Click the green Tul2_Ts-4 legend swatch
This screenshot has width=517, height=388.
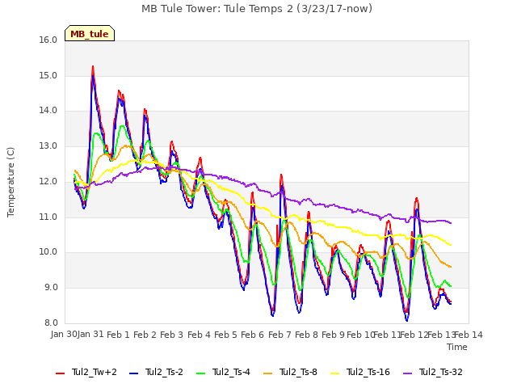[200, 373]
